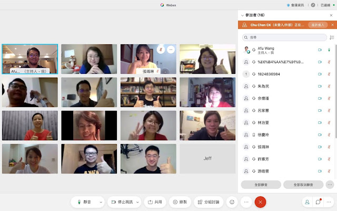Toggle 靜音 mute microphone button
This screenshot has width=337, height=211.
(x=84, y=202)
